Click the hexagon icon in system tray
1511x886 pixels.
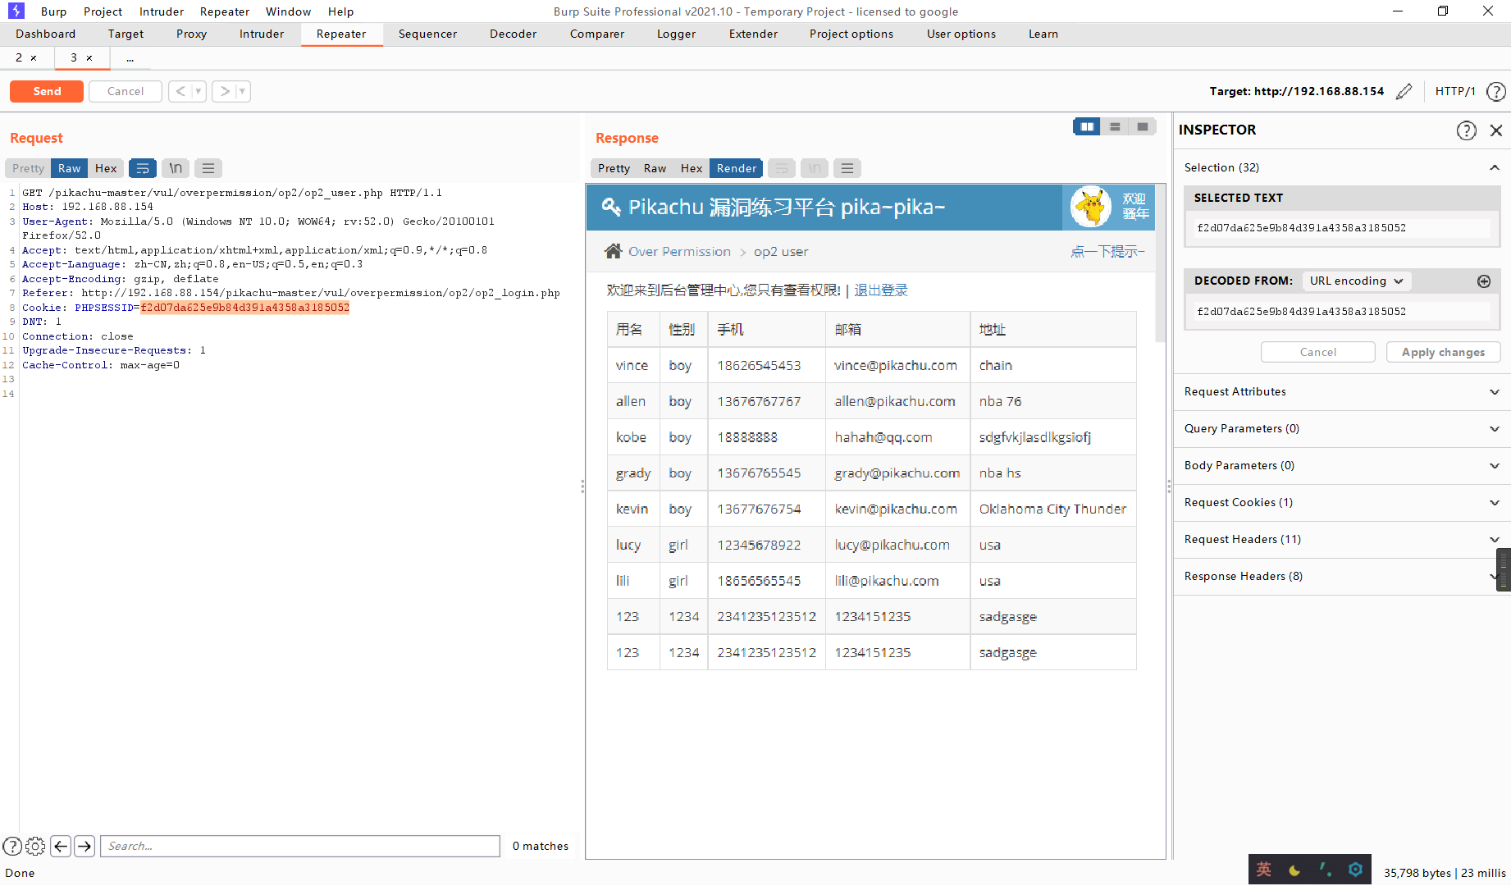coord(1355,870)
